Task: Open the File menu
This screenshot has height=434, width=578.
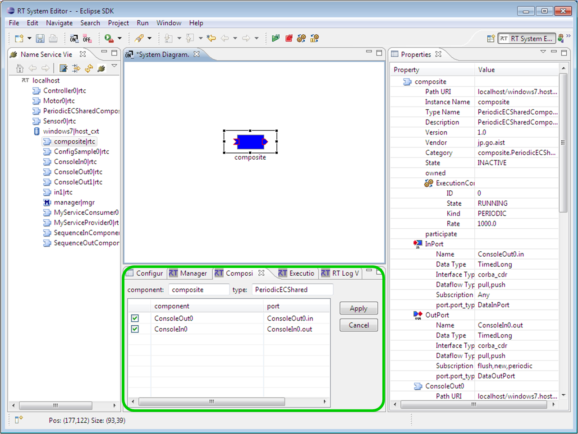Action: [14, 23]
